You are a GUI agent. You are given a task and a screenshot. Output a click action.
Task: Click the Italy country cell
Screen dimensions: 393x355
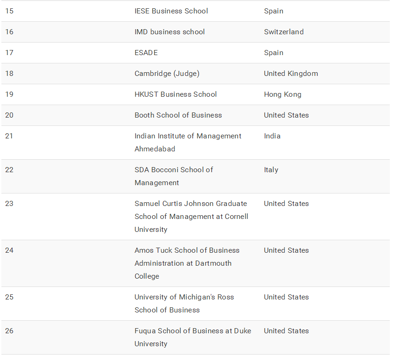(x=271, y=170)
